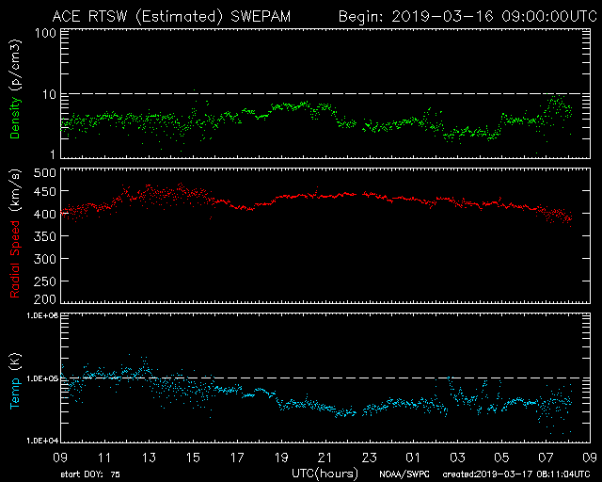Screen dimensions: 602x482
Task: Click the 01 hour label on time axis
Action: 413,457
